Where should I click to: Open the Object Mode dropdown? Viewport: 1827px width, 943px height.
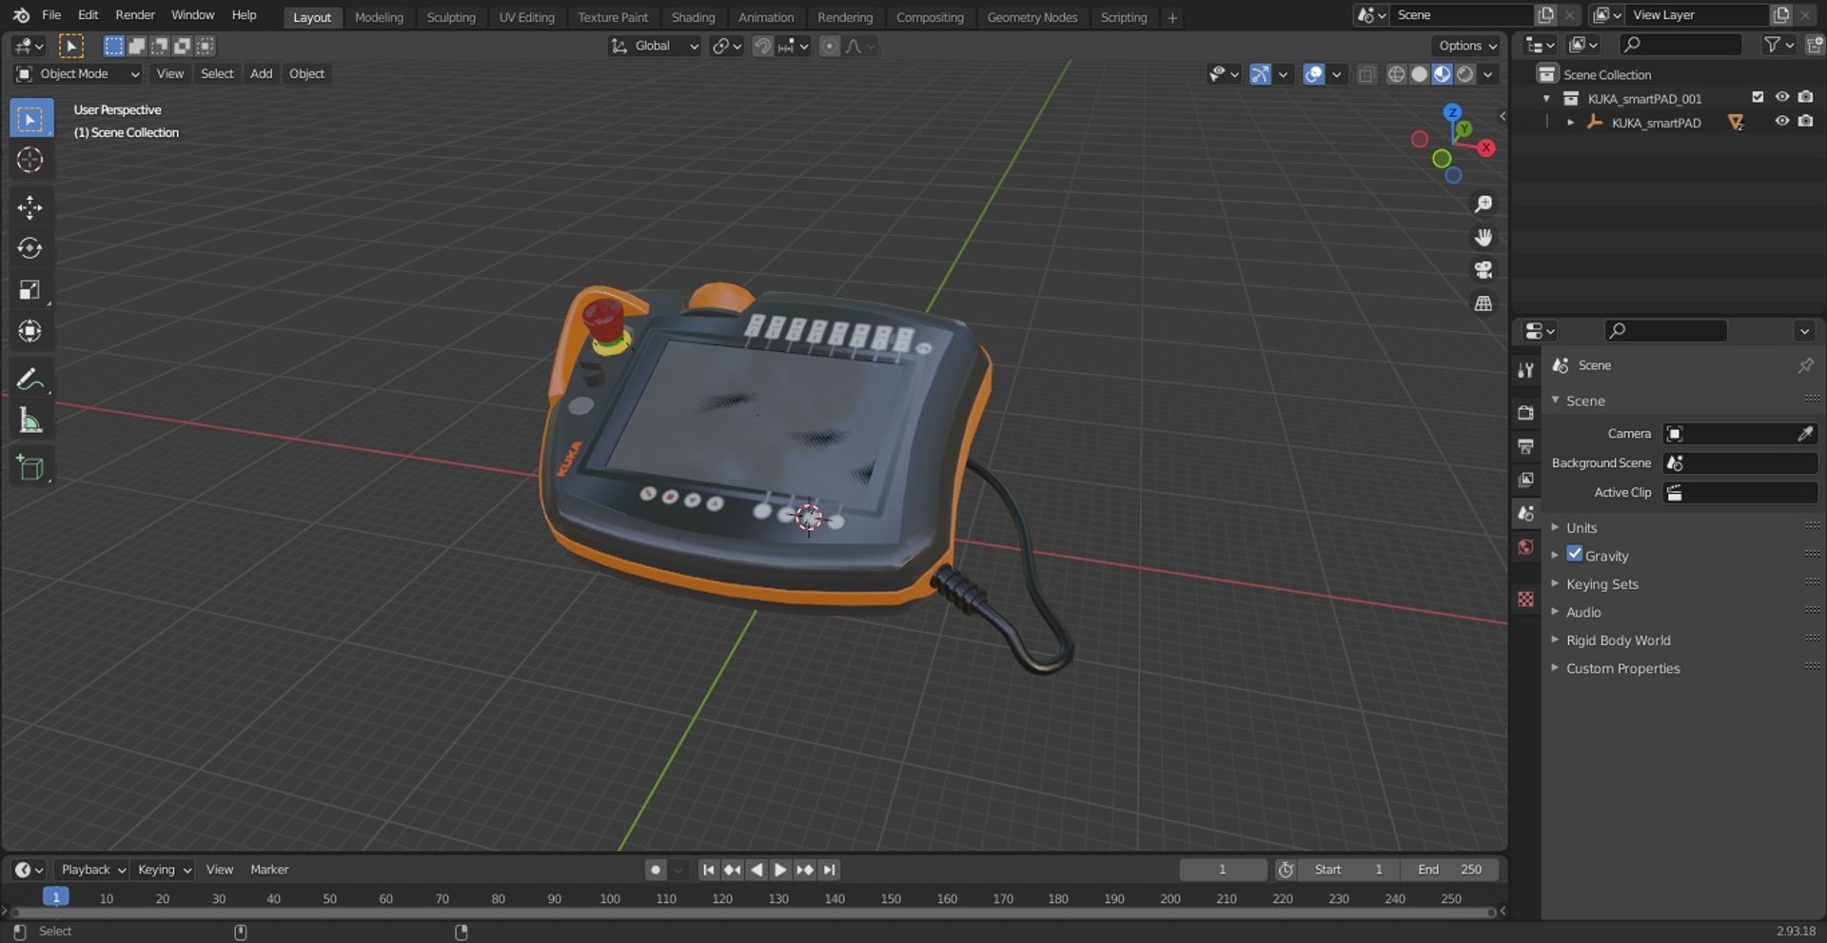pos(78,74)
